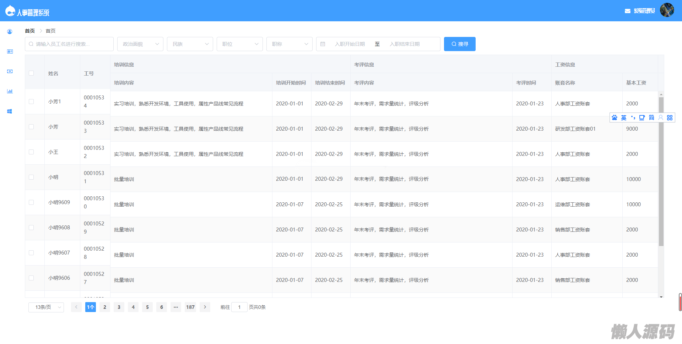The image size is (682, 344).
Task: Click the table vertical scrollbar thumb
Action: [x=661, y=170]
